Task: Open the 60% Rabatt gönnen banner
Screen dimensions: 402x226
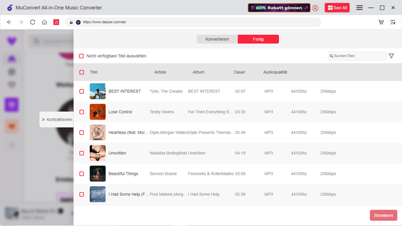Action: point(279,8)
